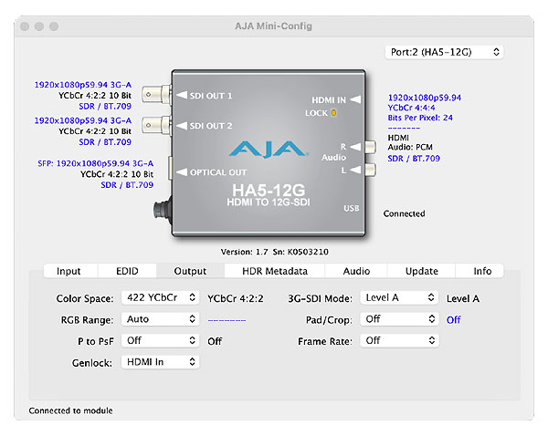The image size is (548, 436).
Task: Close the AJA Mini-Config window
Action: click(x=25, y=26)
